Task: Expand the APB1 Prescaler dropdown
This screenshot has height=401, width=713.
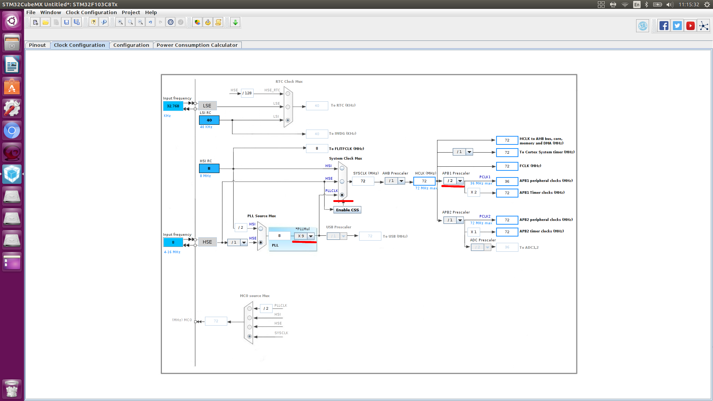Action: pos(460,181)
